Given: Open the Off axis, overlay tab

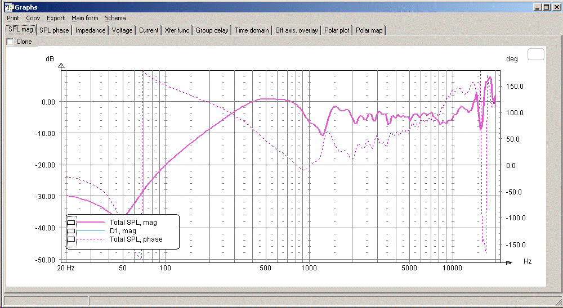Looking at the screenshot, I should click(297, 30).
